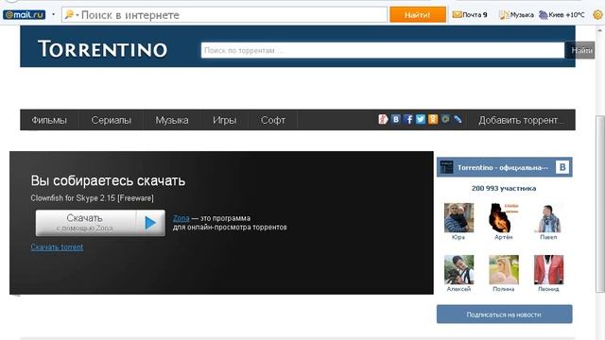This screenshot has height=340, width=605.
Task: Click the grey 'Найти' torrent search button
Action: (x=580, y=50)
